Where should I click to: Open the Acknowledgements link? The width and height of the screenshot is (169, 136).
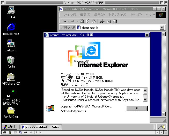(x=74, y=111)
